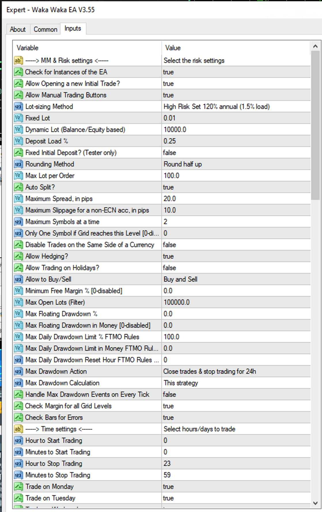Open the Lot-sizing Method value 'High Risk Set 120% annual'

pos(236,107)
